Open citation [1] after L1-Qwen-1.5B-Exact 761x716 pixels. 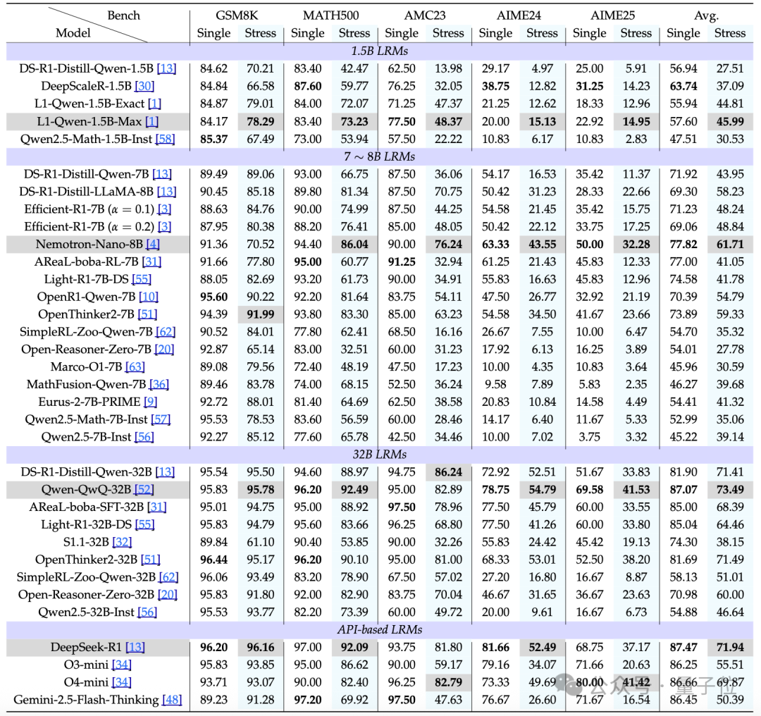pos(154,104)
